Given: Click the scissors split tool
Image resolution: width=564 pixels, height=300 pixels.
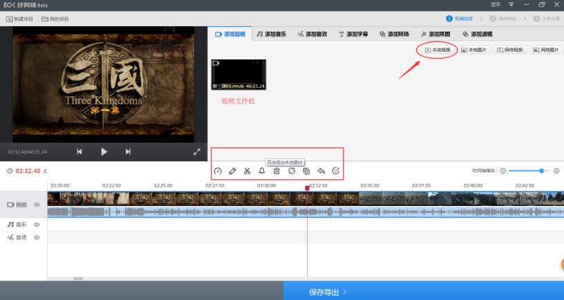Looking at the screenshot, I should click(x=247, y=171).
